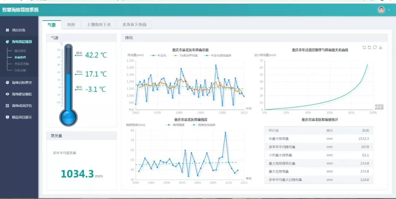Open the dropdown arrow next to avatar
Screen dimensions: 396x199
coord(389,10)
